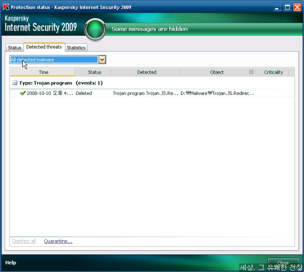Viewport: 304px width, 272px height.
Task: Click the Close button
Action: 283,263
